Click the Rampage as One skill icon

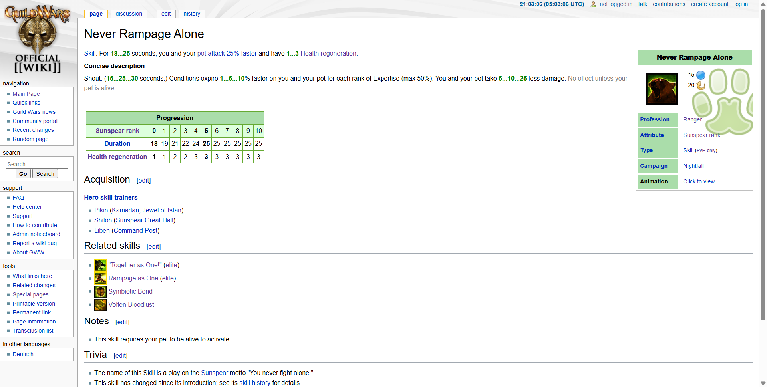[100, 278]
